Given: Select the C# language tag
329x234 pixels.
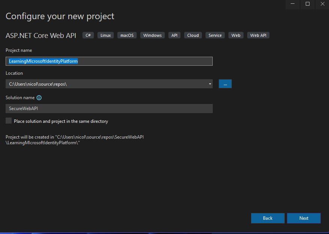Looking at the screenshot, I should point(88,35).
